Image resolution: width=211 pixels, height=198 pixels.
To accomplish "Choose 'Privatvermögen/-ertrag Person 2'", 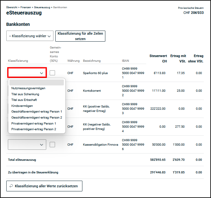I will click(34, 129).
